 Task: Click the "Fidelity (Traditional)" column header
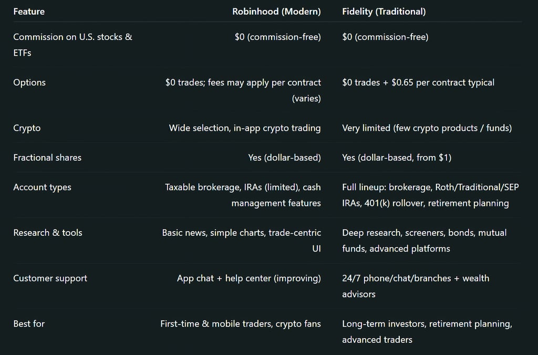tap(384, 12)
